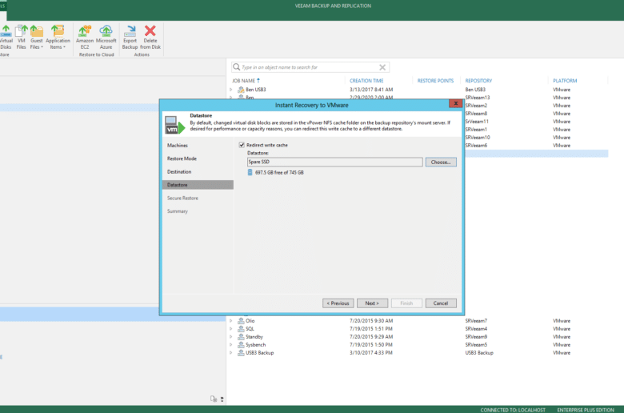Sort by Restore Points column

click(435, 81)
